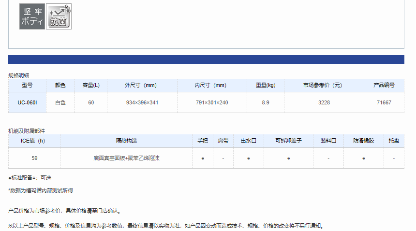The image size is (416, 231).
Task: Select the 产品价格为市场参考价 notice line
Action: (65, 211)
